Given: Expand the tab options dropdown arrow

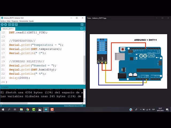Looking at the screenshot, I should tap(81, 29).
